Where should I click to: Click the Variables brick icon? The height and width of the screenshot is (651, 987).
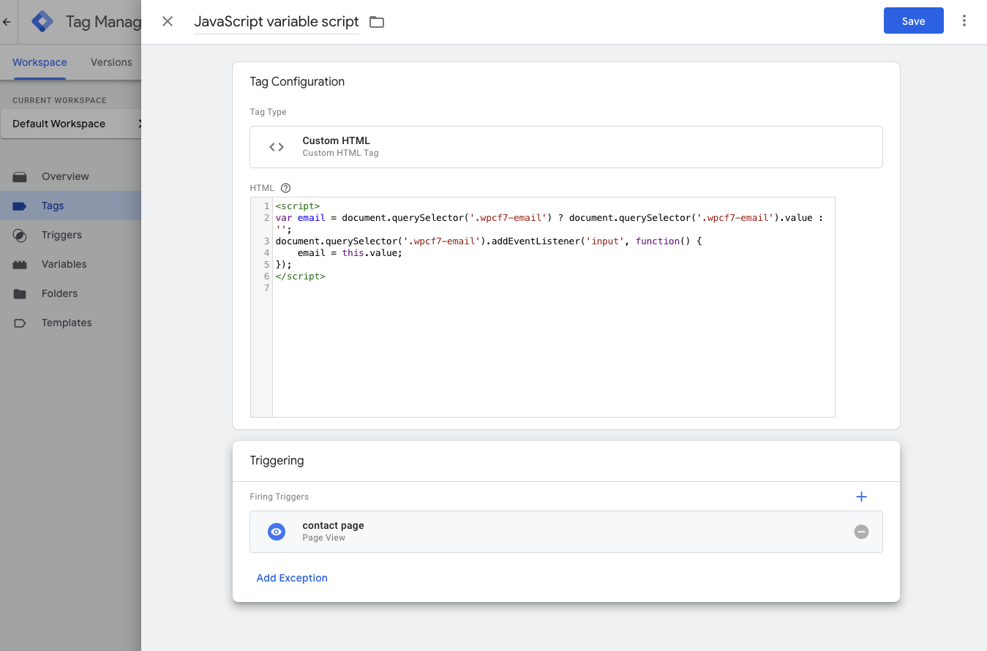tap(20, 265)
